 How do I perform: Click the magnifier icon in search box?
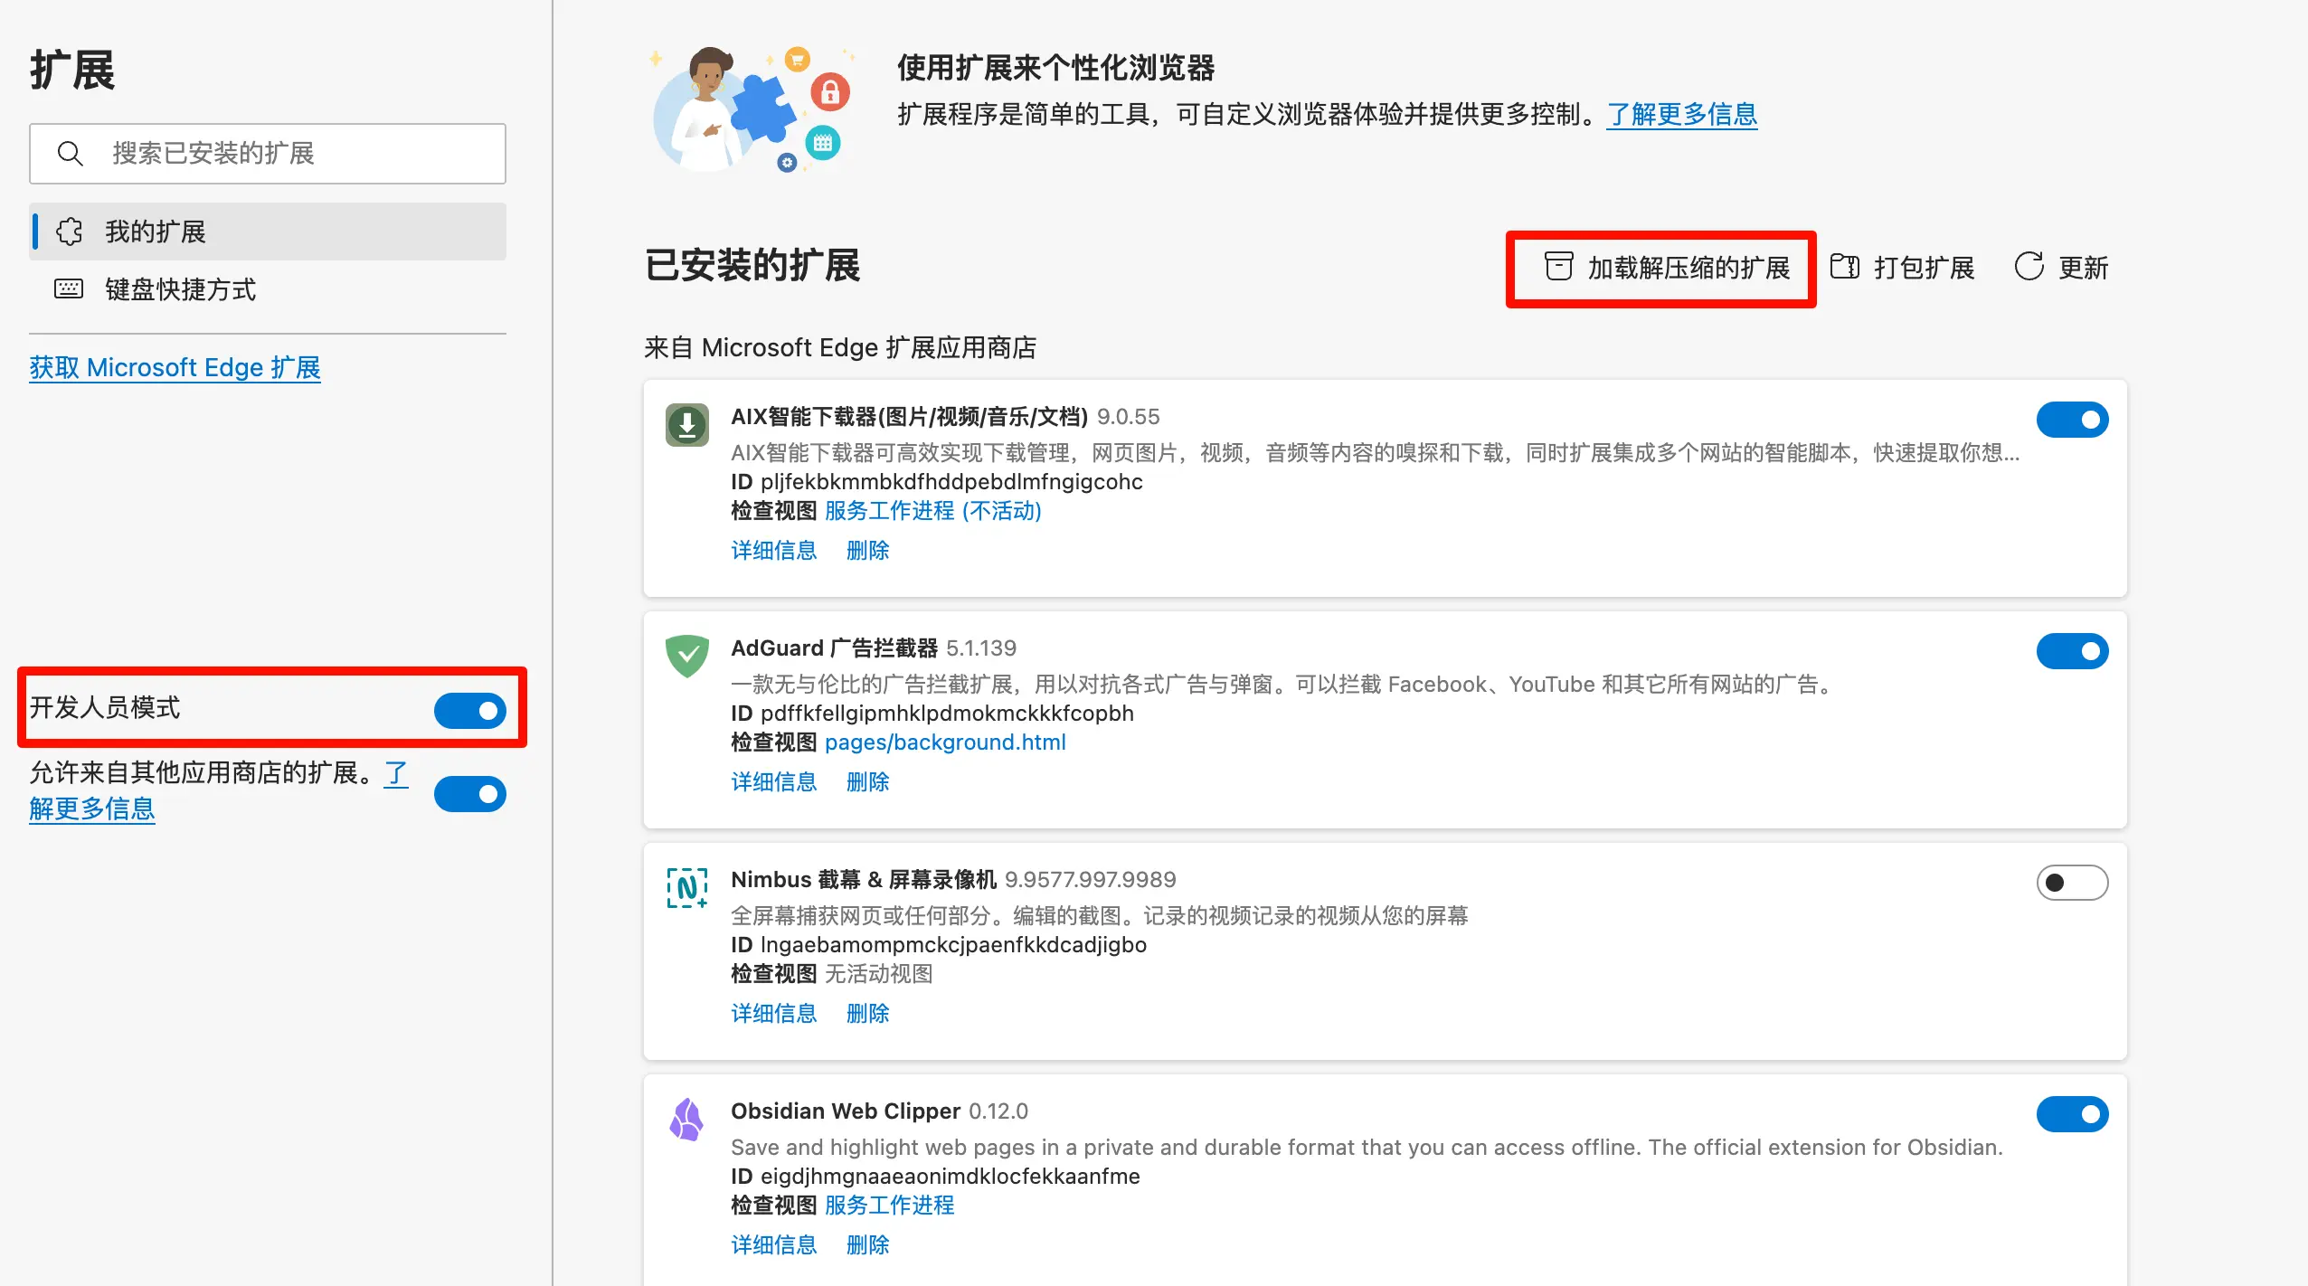point(70,154)
